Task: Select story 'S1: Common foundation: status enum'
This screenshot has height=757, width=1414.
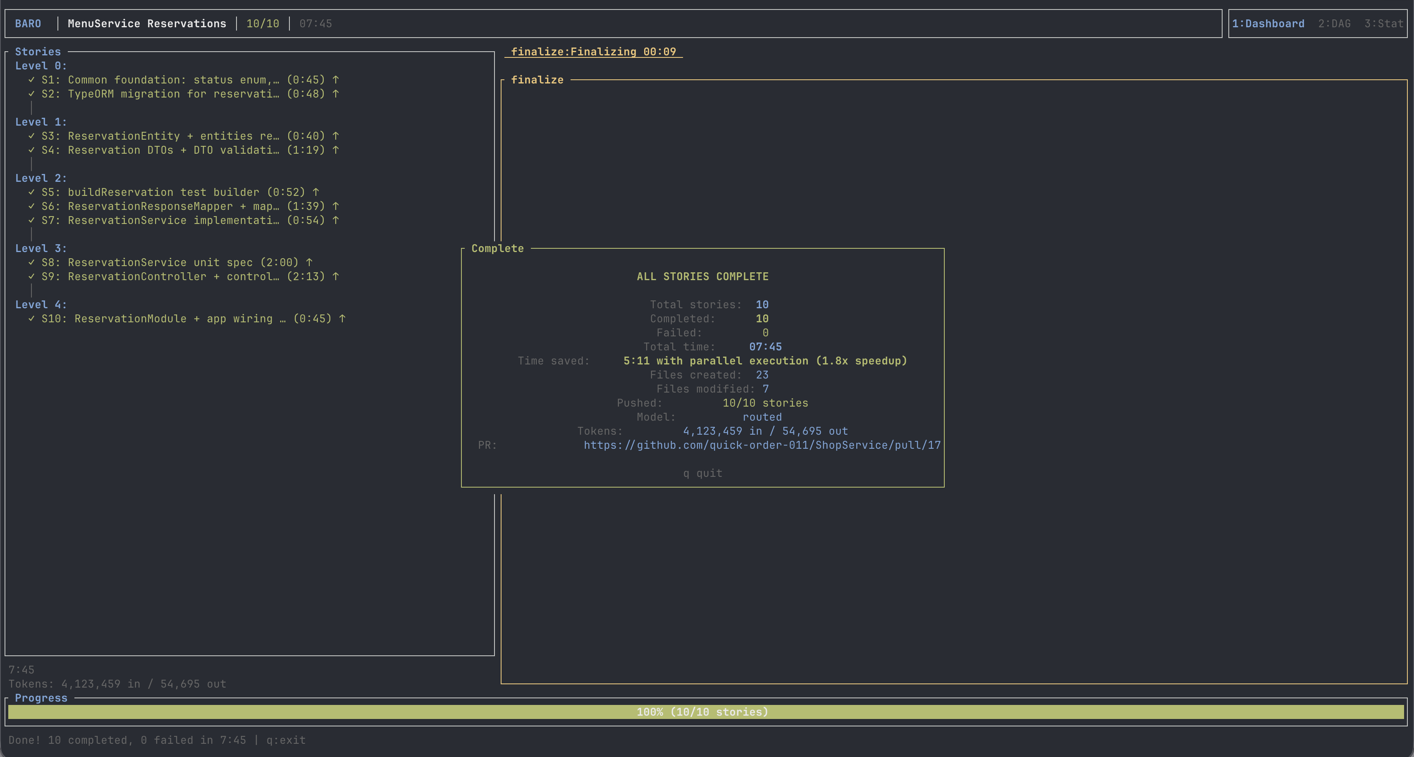Action: click(x=160, y=80)
